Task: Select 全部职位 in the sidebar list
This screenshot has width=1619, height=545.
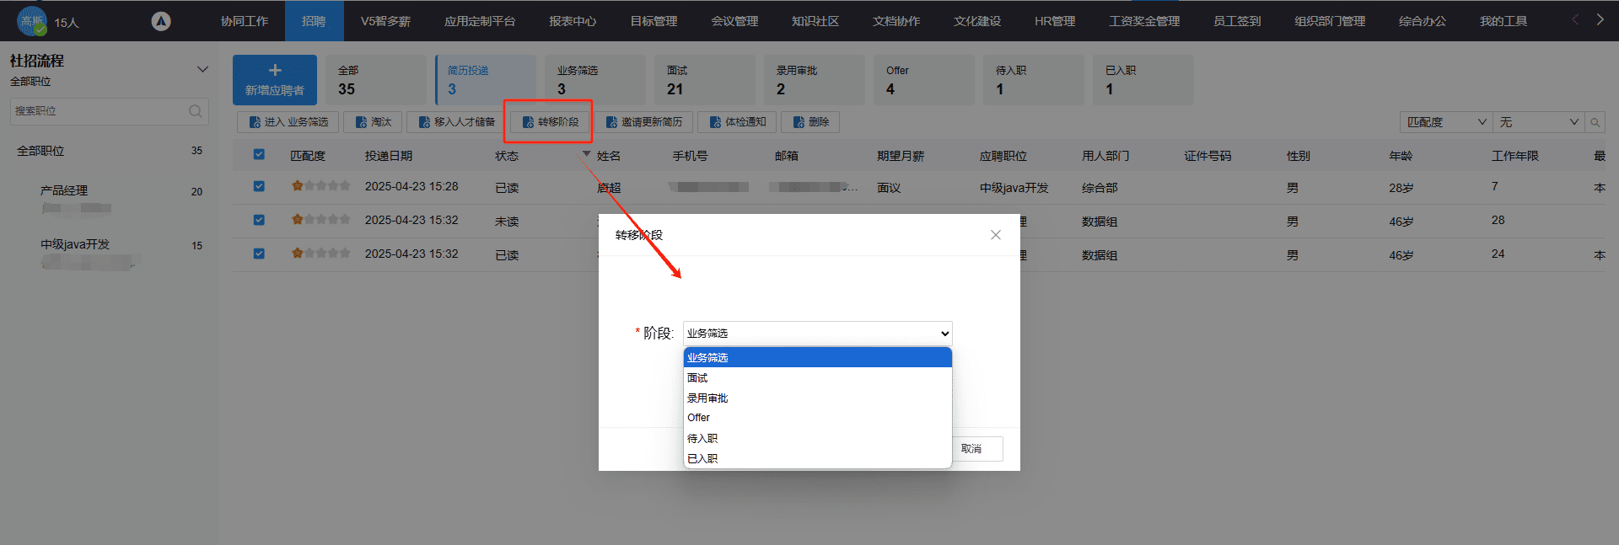Action: pyautogui.click(x=40, y=151)
